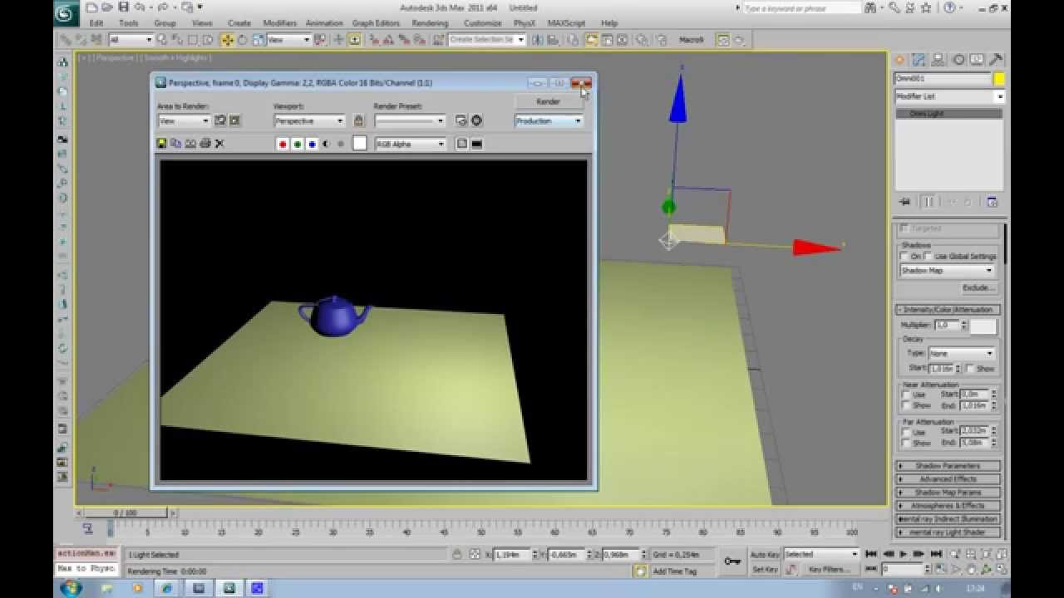Click Save Image icon in render window
1064x598 pixels.
[x=162, y=144]
